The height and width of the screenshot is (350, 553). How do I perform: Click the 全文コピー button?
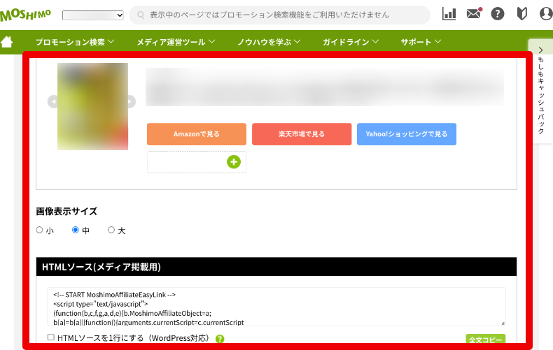pos(485,338)
